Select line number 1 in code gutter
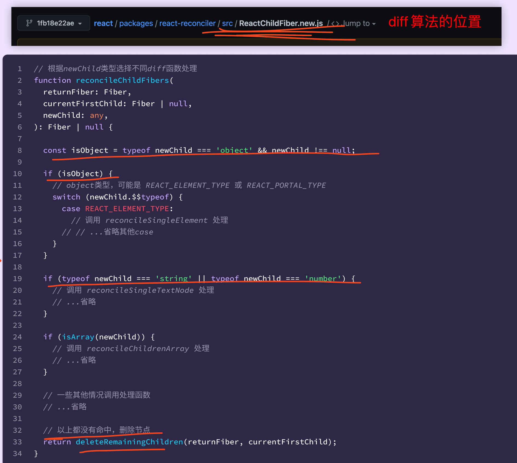 click(x=20, y=69)
